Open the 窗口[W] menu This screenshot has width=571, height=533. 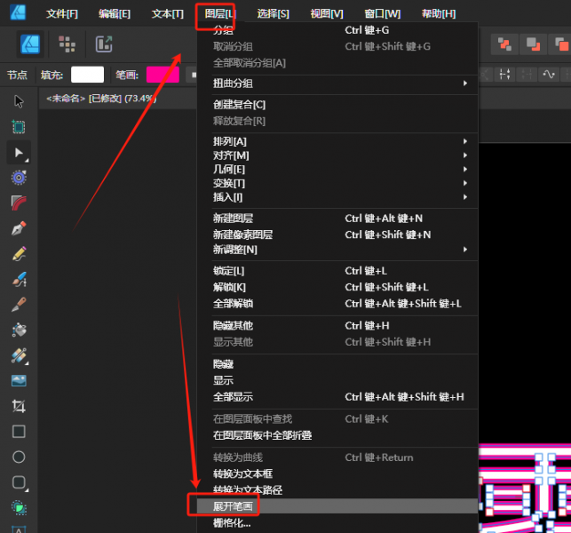click(383, 14)
